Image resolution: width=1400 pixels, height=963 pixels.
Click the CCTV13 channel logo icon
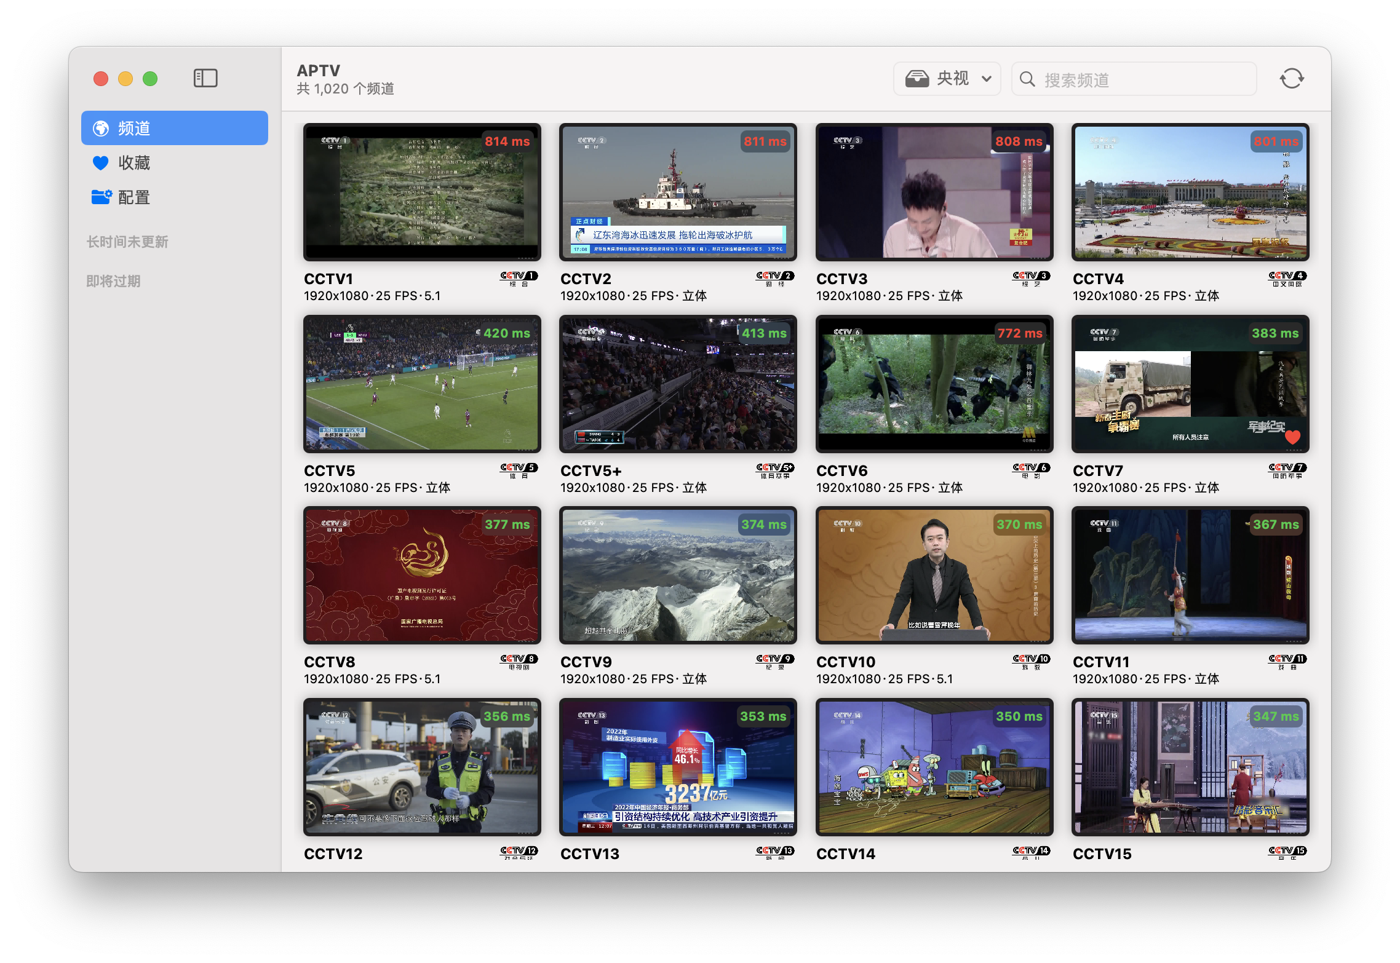coord(775,853)
